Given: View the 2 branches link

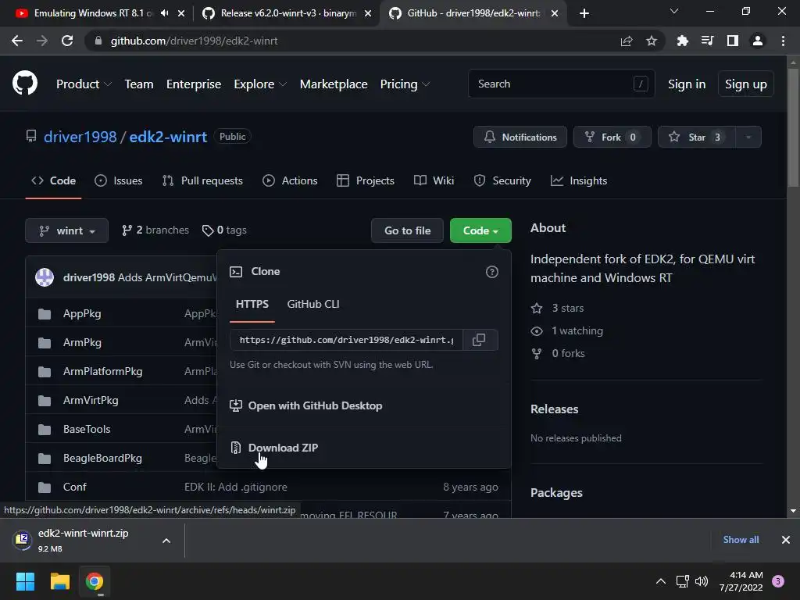Looking at the screenshot, I should pyautogui.click(x=155, y=230).
